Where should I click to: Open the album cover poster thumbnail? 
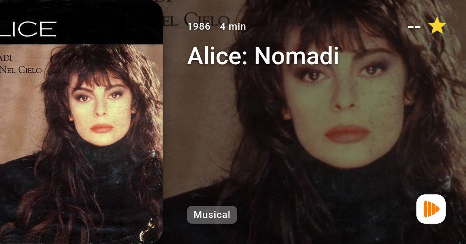[x=81, y=122]
